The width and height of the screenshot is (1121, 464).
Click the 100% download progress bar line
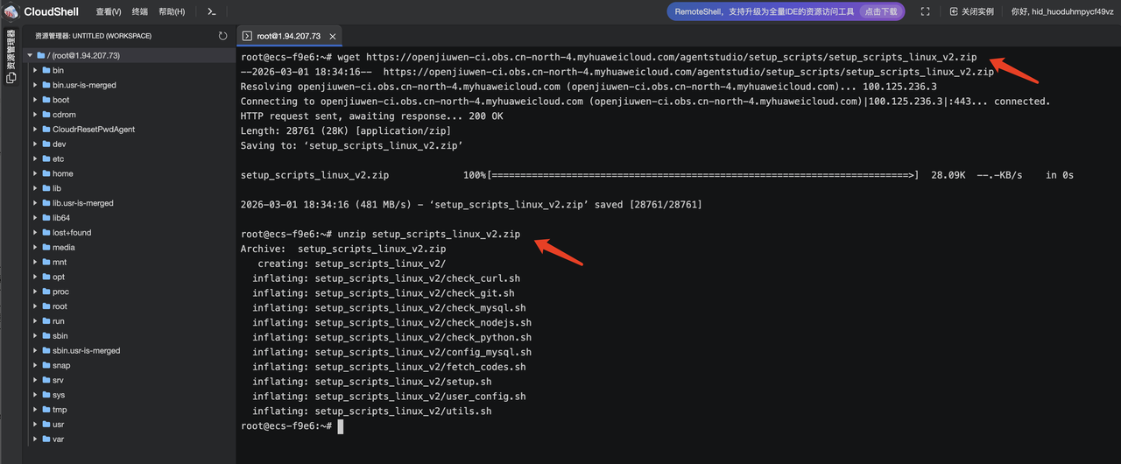657,175
